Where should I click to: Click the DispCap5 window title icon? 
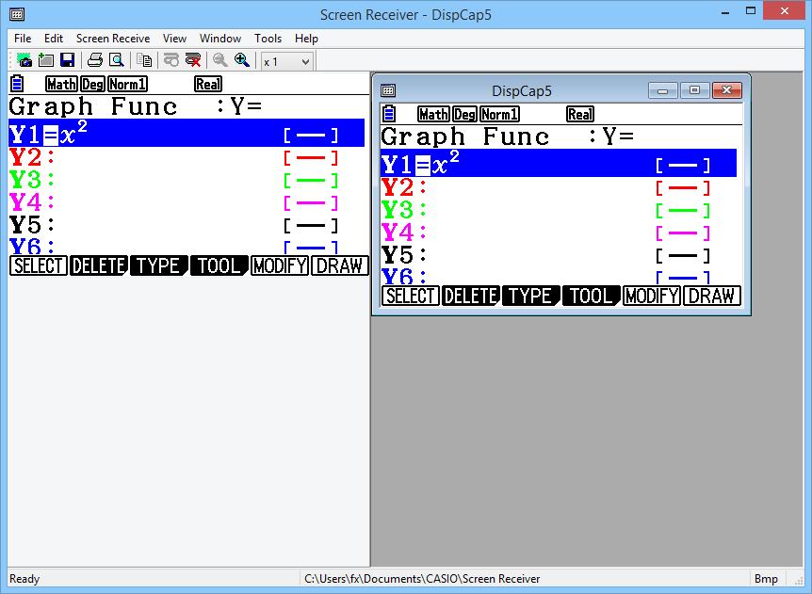pos(388,91)
